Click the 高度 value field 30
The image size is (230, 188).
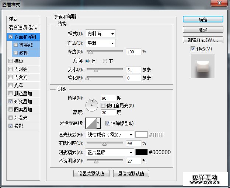(108, 113)
